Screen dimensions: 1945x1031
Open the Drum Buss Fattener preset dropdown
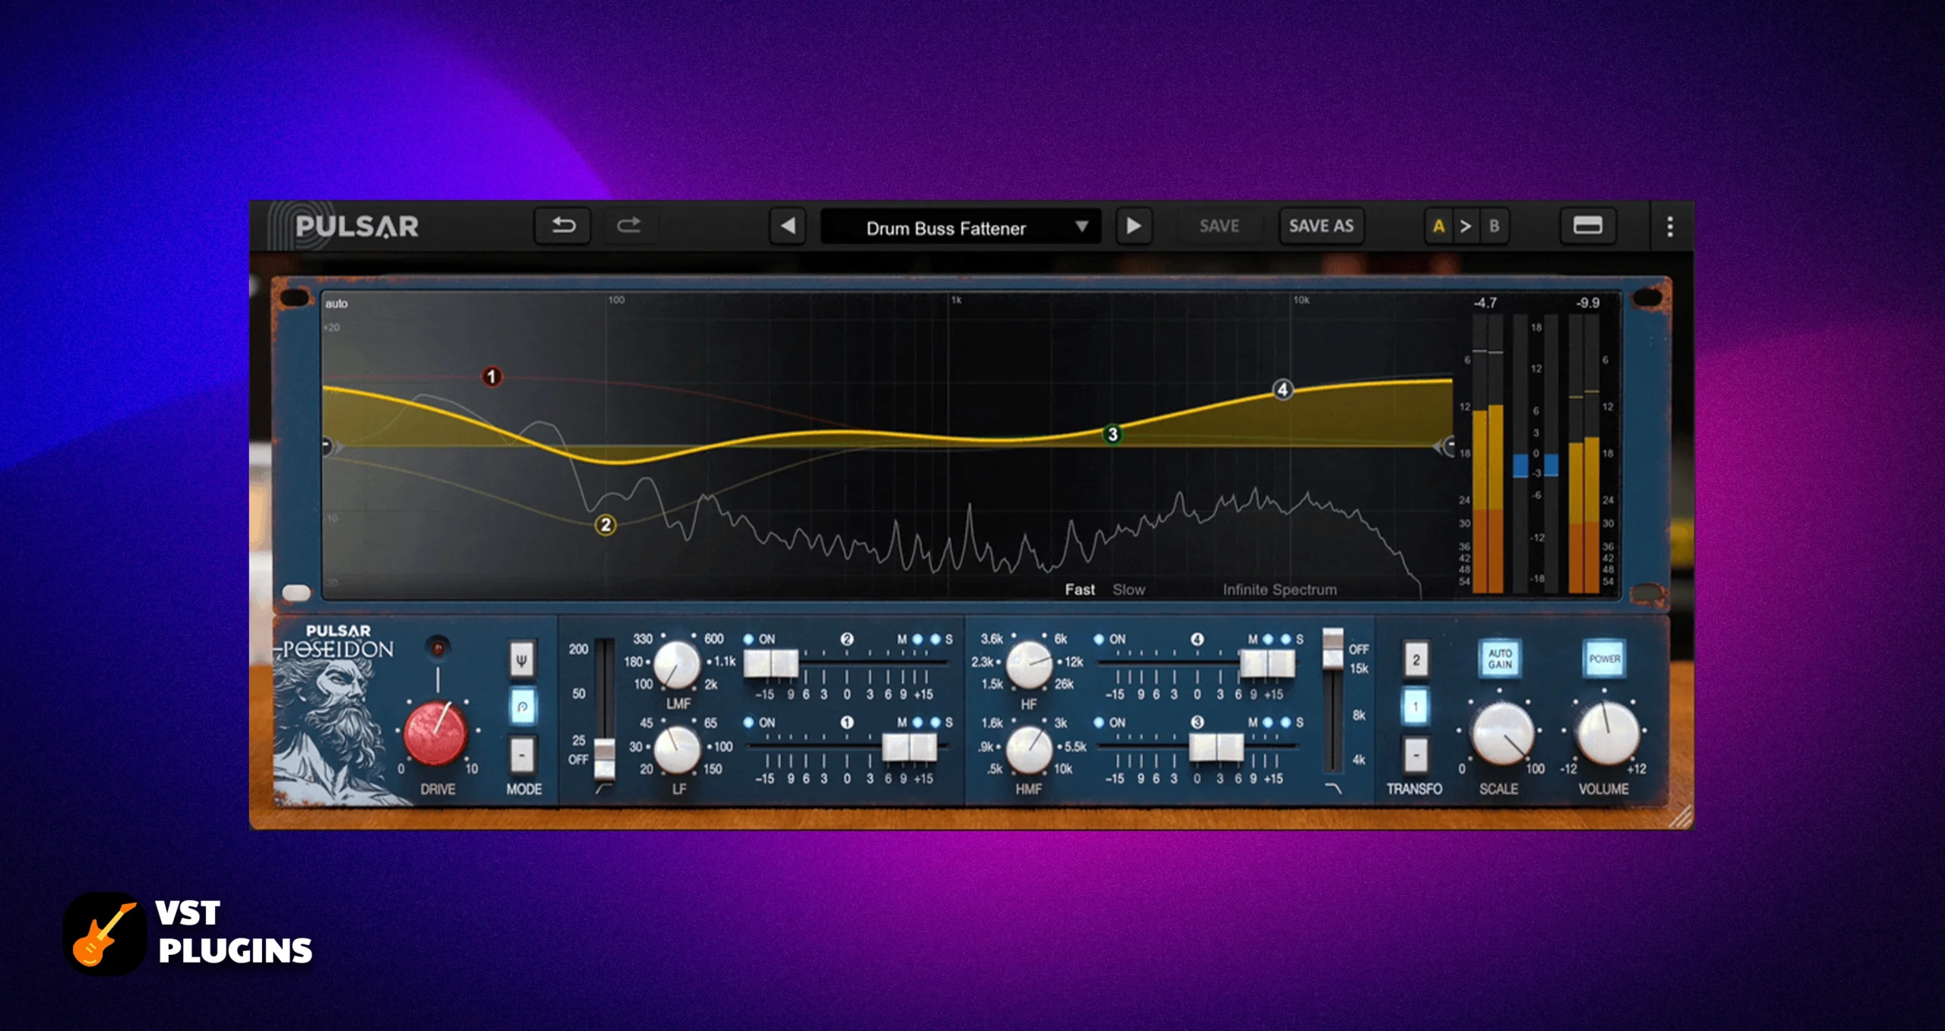click(961, 227)
